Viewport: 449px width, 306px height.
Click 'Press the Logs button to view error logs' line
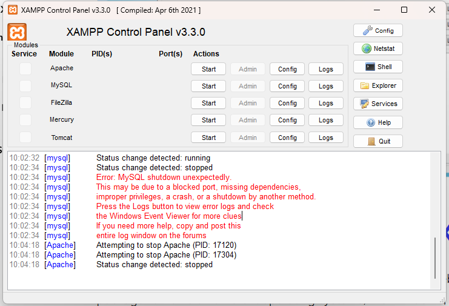click(x=185, y=206)
